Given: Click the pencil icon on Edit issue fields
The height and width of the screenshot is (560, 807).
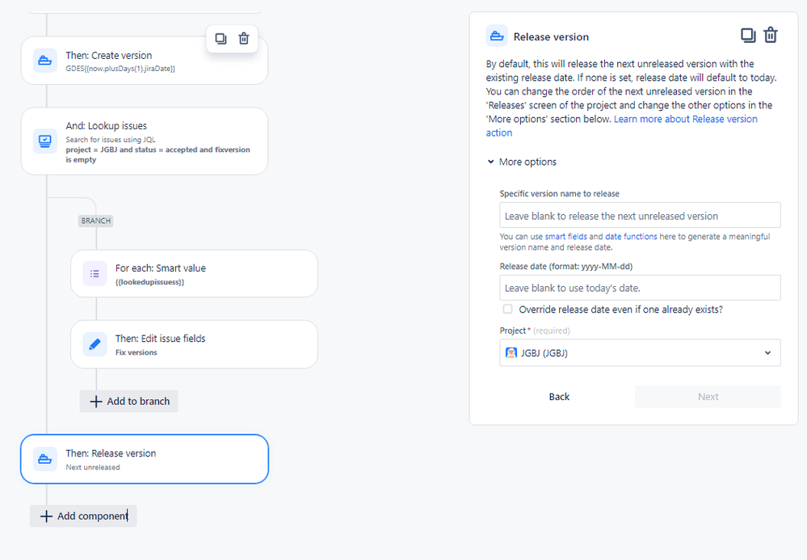Looking at the screenshot, I should point(95,344).
